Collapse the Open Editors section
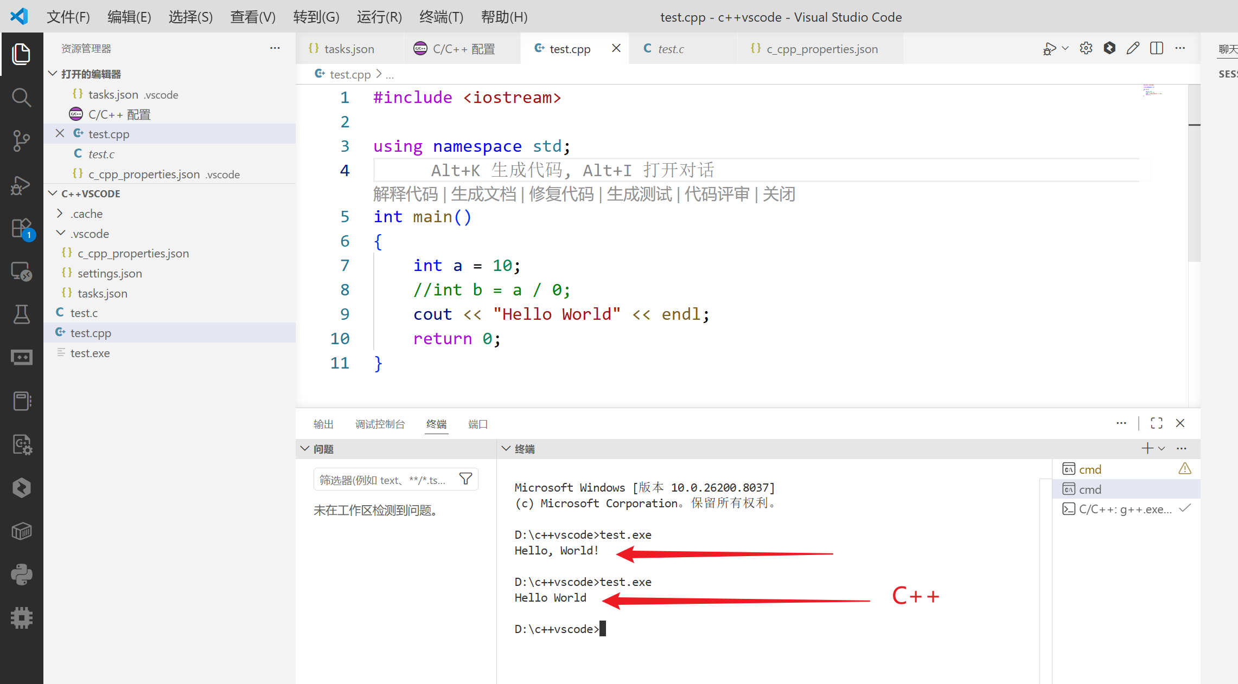The height and width of the screenshot is (684, 1238). click(x=53, y=74)
